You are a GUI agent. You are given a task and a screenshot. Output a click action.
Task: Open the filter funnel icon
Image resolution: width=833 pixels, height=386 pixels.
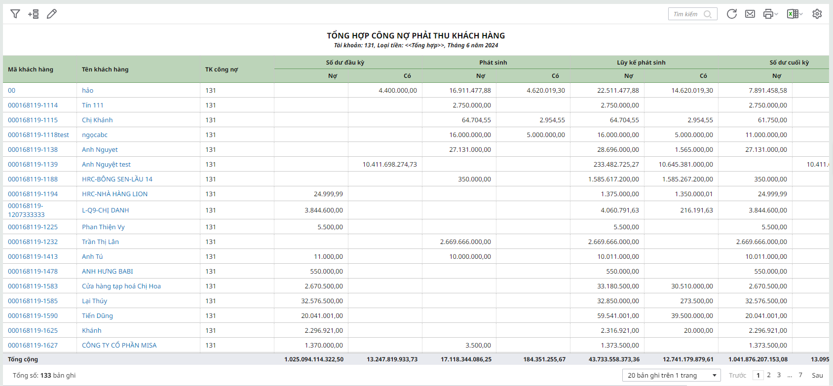coord(15,14)
